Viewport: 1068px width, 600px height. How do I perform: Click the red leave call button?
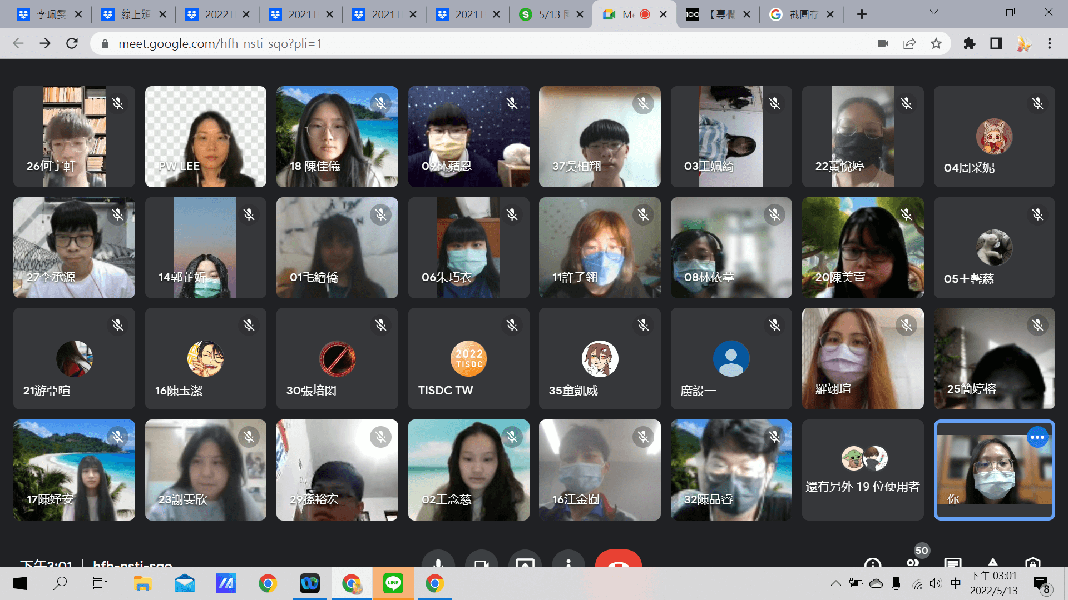pyautogui.click(x=618, y=560)
